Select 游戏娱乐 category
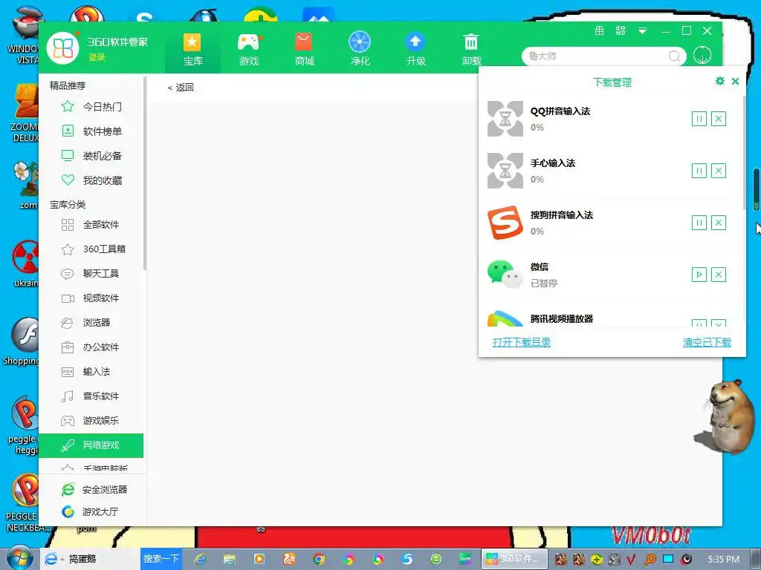Viewport: 761px width, 570px height. [x=91, y=420]
